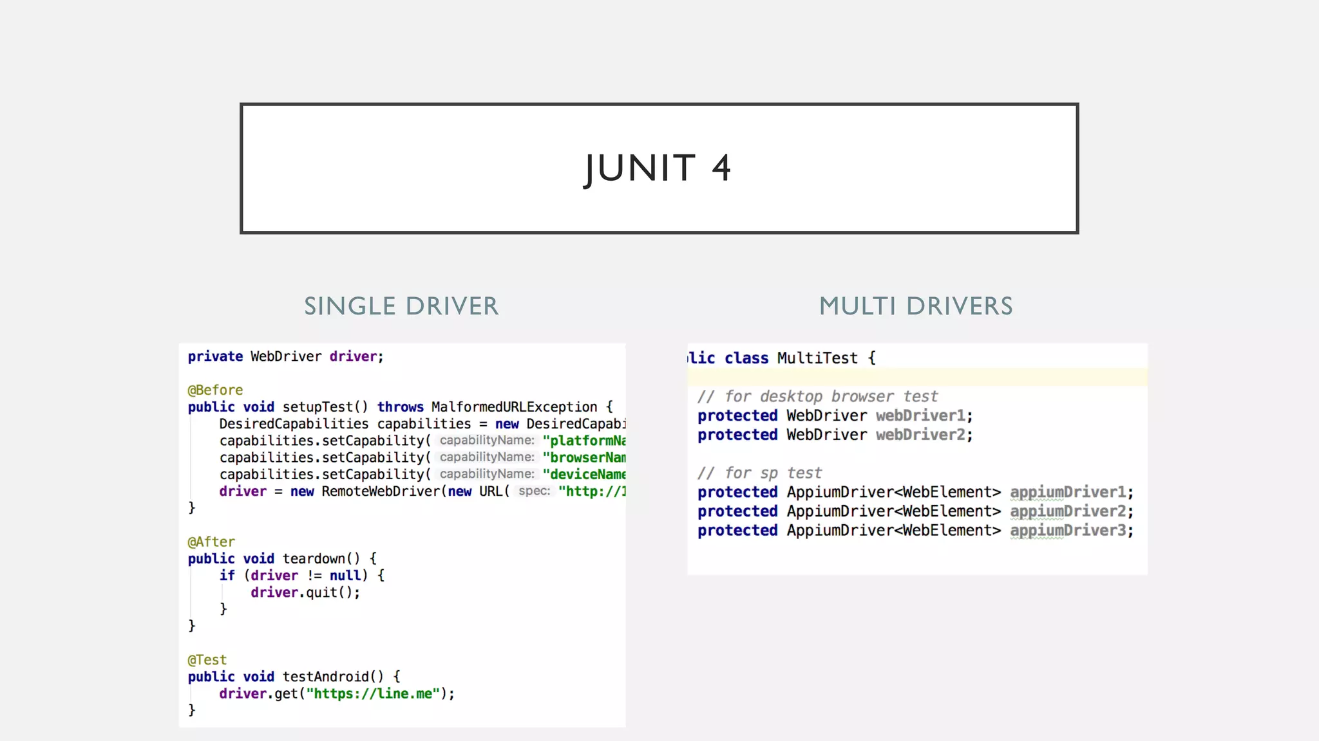Click the '// for sp test' comment
Image resolution: width=1319 pixels, height=741 pixels.
coord(759,473)
